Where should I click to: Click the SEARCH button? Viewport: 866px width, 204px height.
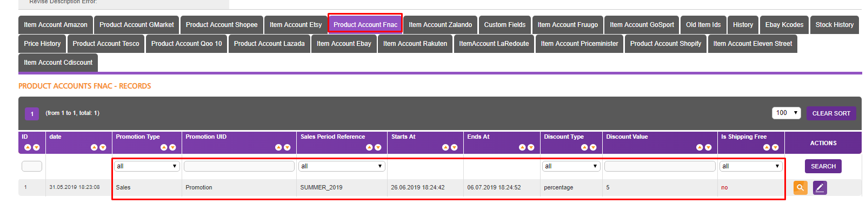tap(823, 166)
